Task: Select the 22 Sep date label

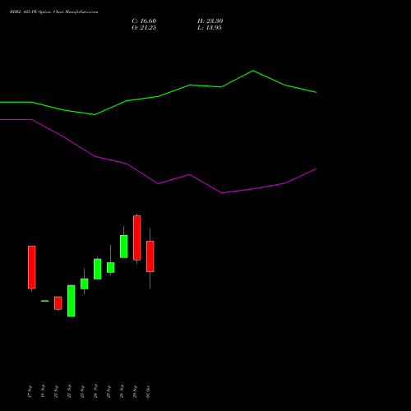Action: click(69, 391)
